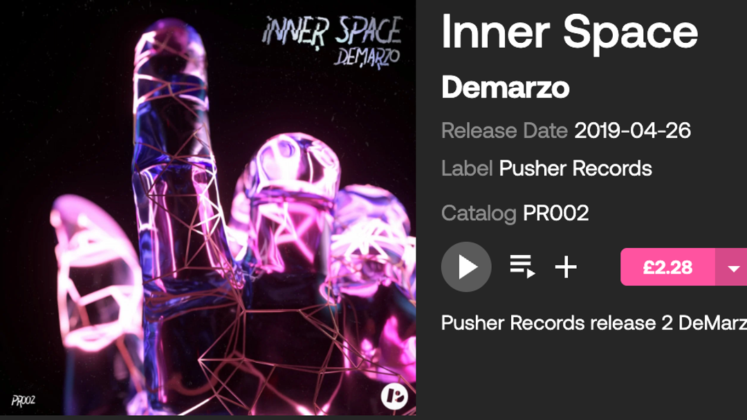Click the Inner Space release title
747x420 pixels.
(570, 32)
